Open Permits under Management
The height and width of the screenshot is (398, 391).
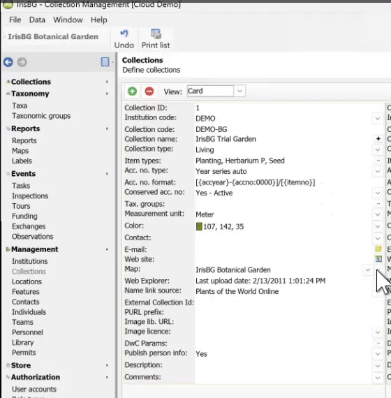24,353
